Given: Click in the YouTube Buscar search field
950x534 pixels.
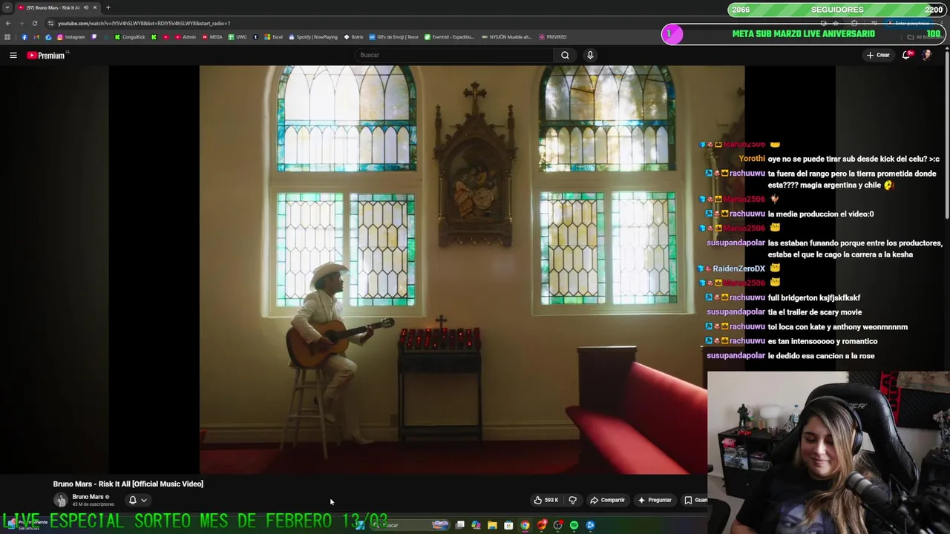Looking at the screenshot, I should pos(454,55).
